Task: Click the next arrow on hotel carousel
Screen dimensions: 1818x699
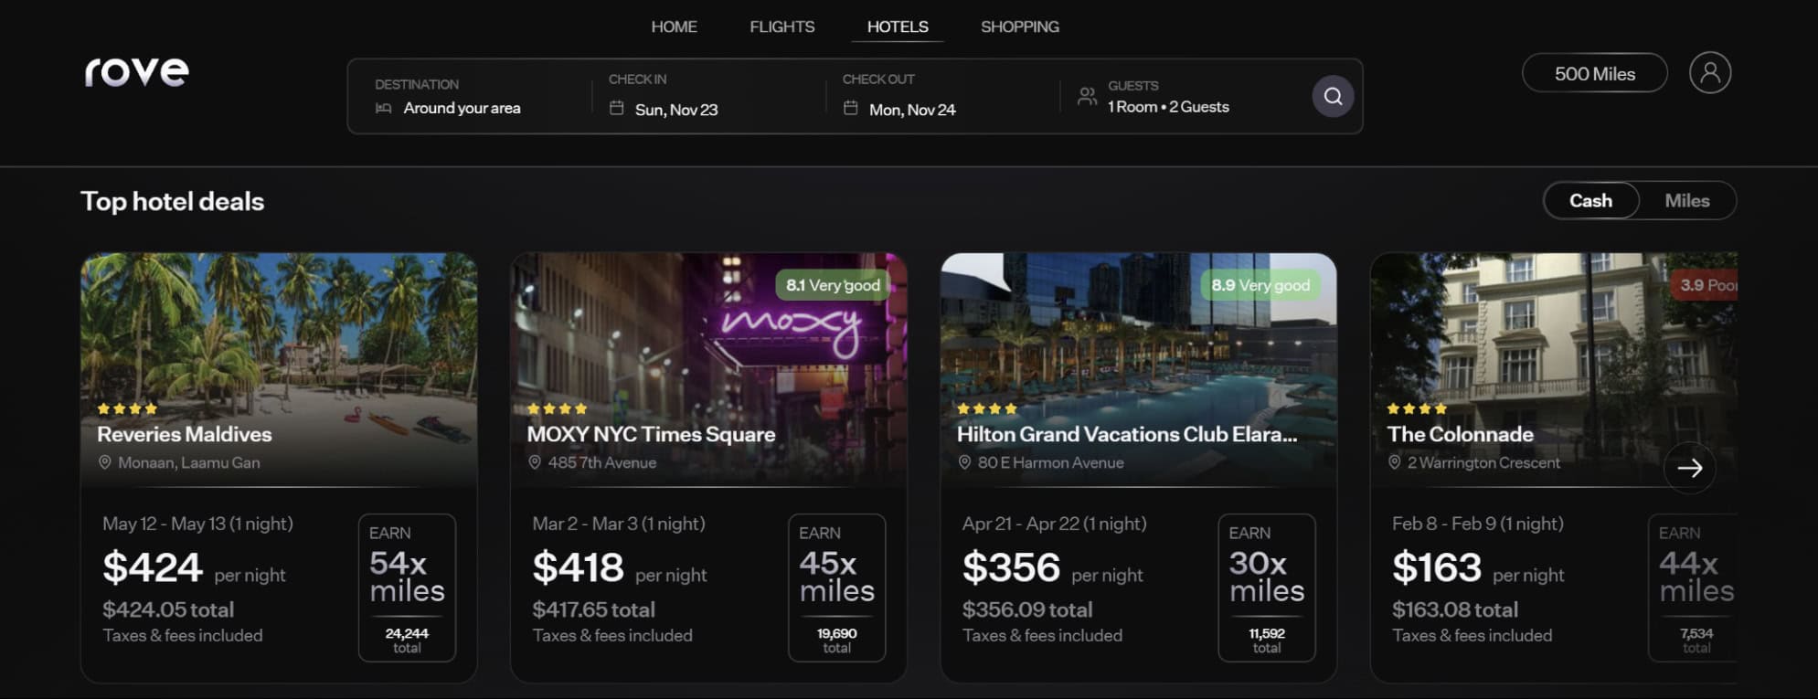Action: pos(1689,468)
